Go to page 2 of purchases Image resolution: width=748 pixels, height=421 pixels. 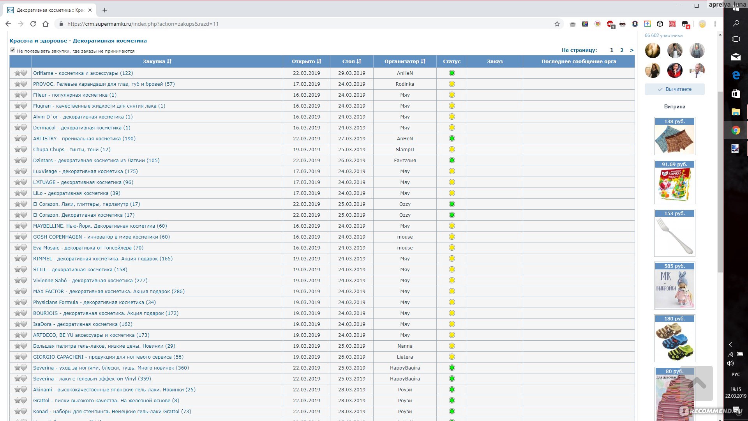coord(622,50)
